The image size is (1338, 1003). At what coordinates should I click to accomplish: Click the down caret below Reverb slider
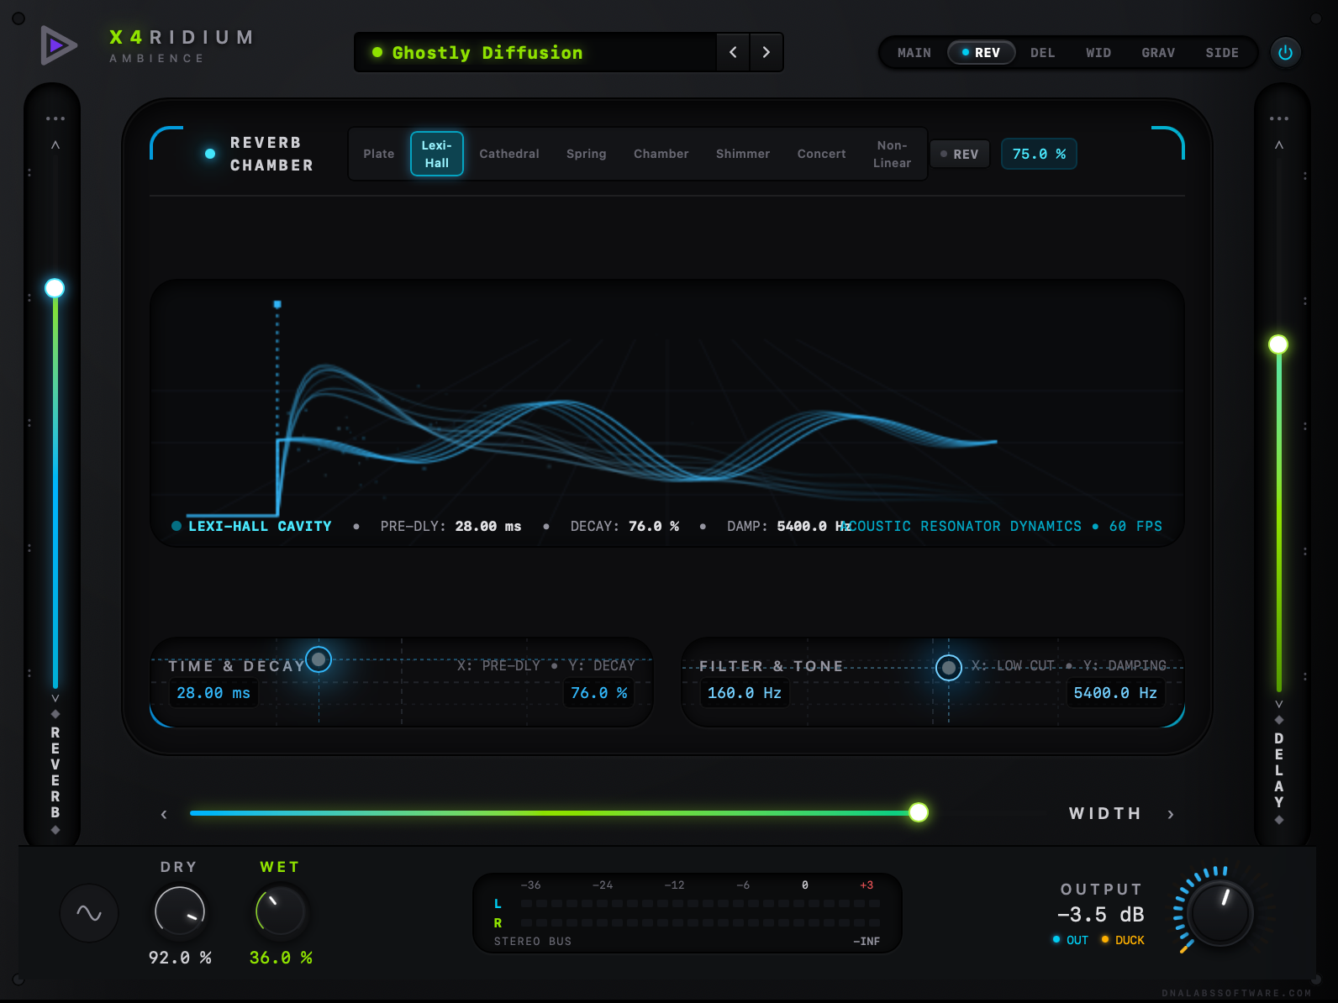[x=55, y=698]
